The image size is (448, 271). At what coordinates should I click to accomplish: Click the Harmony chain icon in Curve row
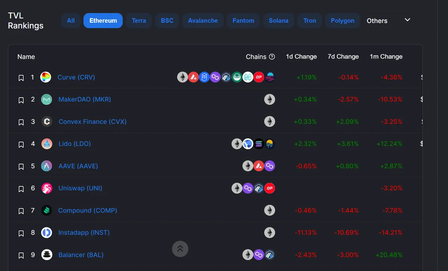pos(248,77)
